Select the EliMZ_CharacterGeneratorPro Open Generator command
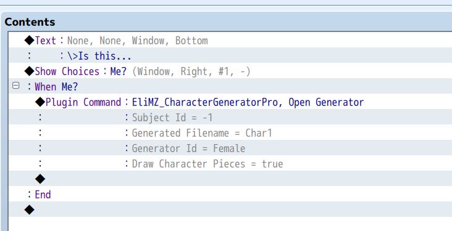 [x=248, y=102]
